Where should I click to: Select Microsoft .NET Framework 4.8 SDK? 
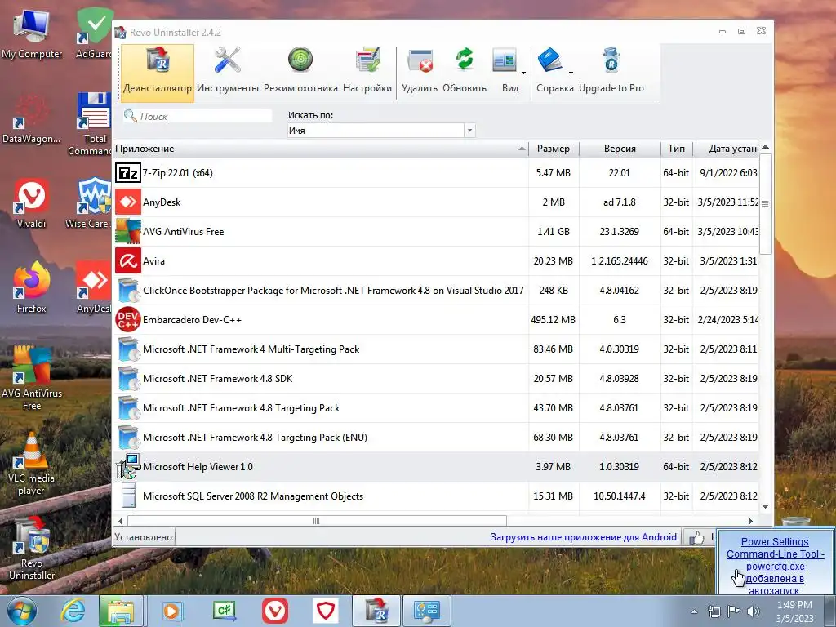pos(436,379)
